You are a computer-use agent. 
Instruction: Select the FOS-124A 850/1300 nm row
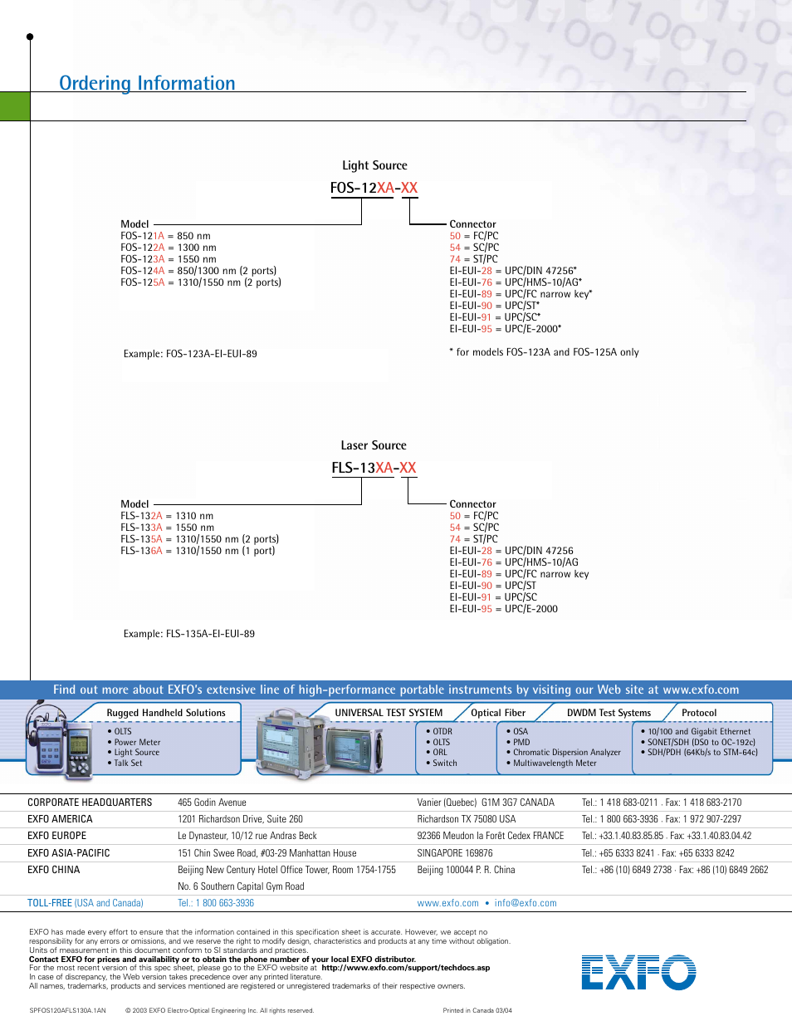coord(198,271)
